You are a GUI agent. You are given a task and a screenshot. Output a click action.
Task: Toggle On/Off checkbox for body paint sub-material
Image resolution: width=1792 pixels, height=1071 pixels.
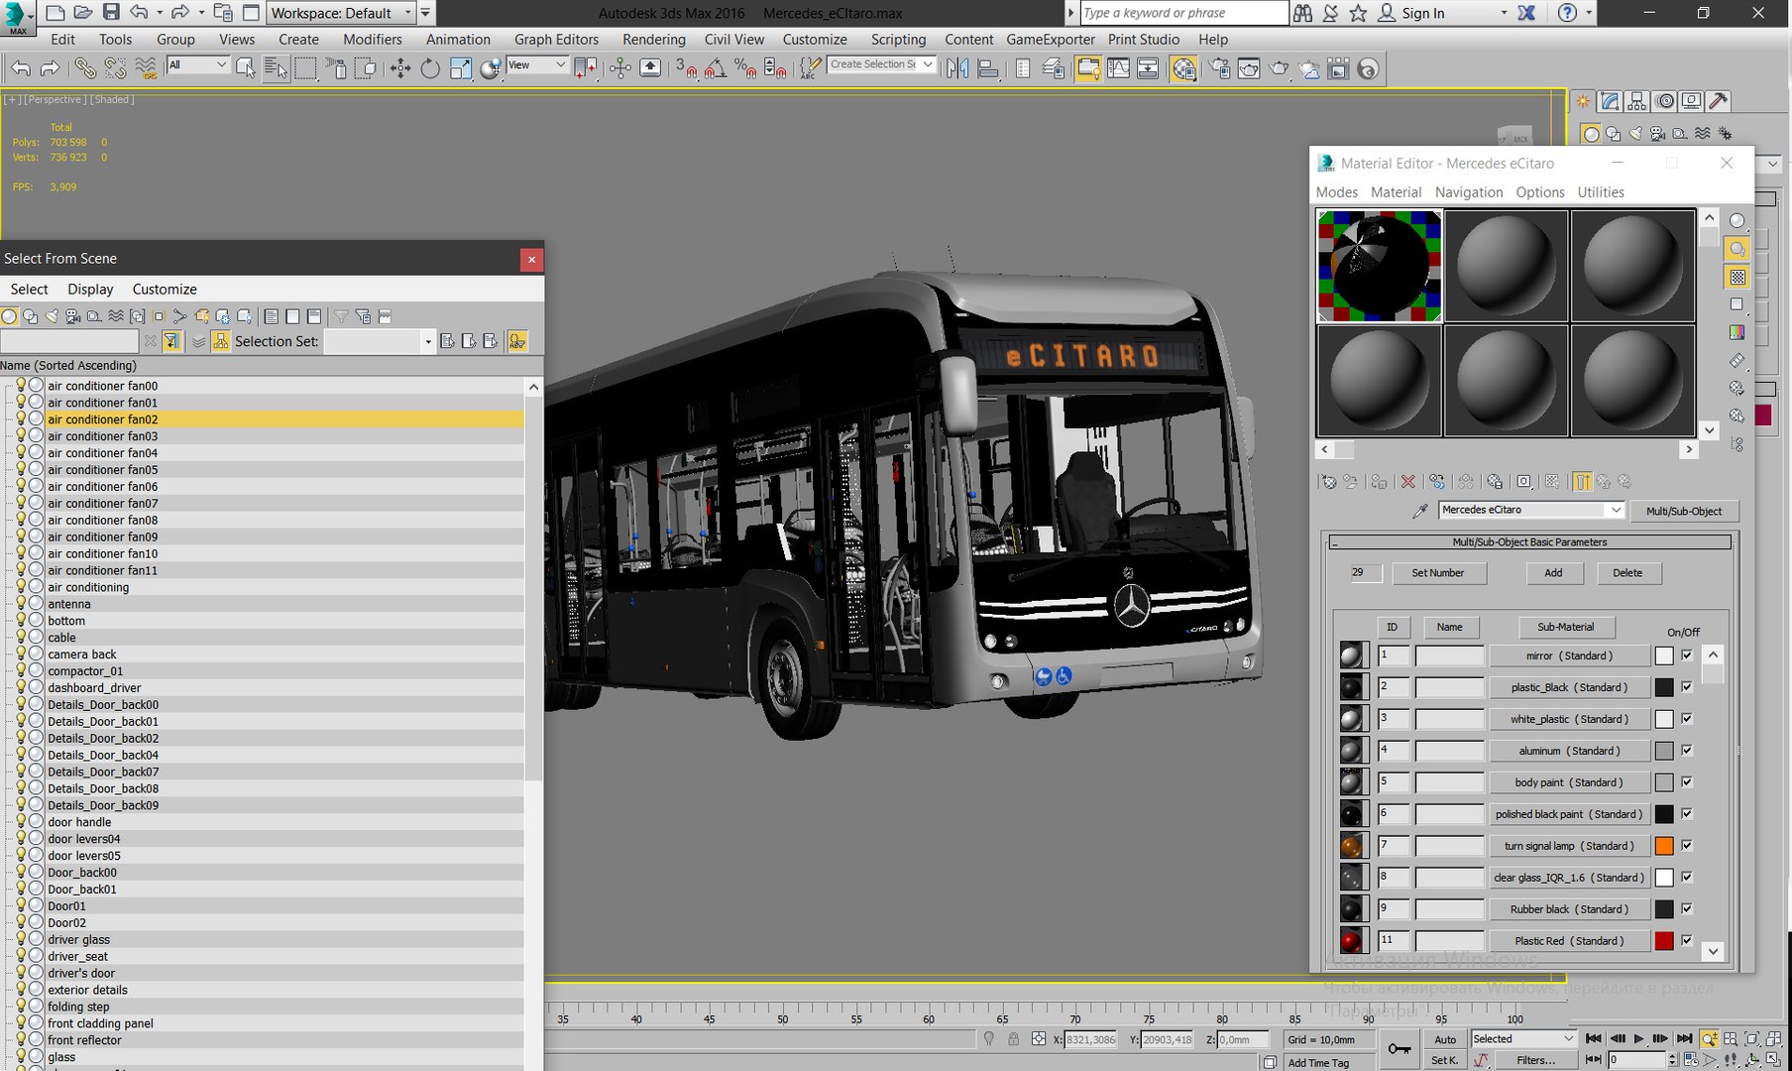(x=1687, y=782)
